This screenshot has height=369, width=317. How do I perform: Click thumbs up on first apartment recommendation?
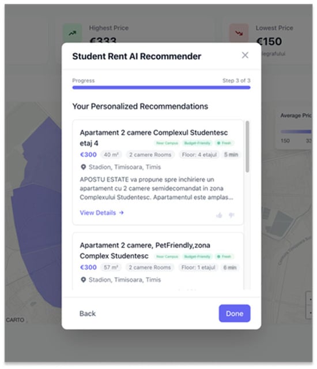tap(219, 215)
